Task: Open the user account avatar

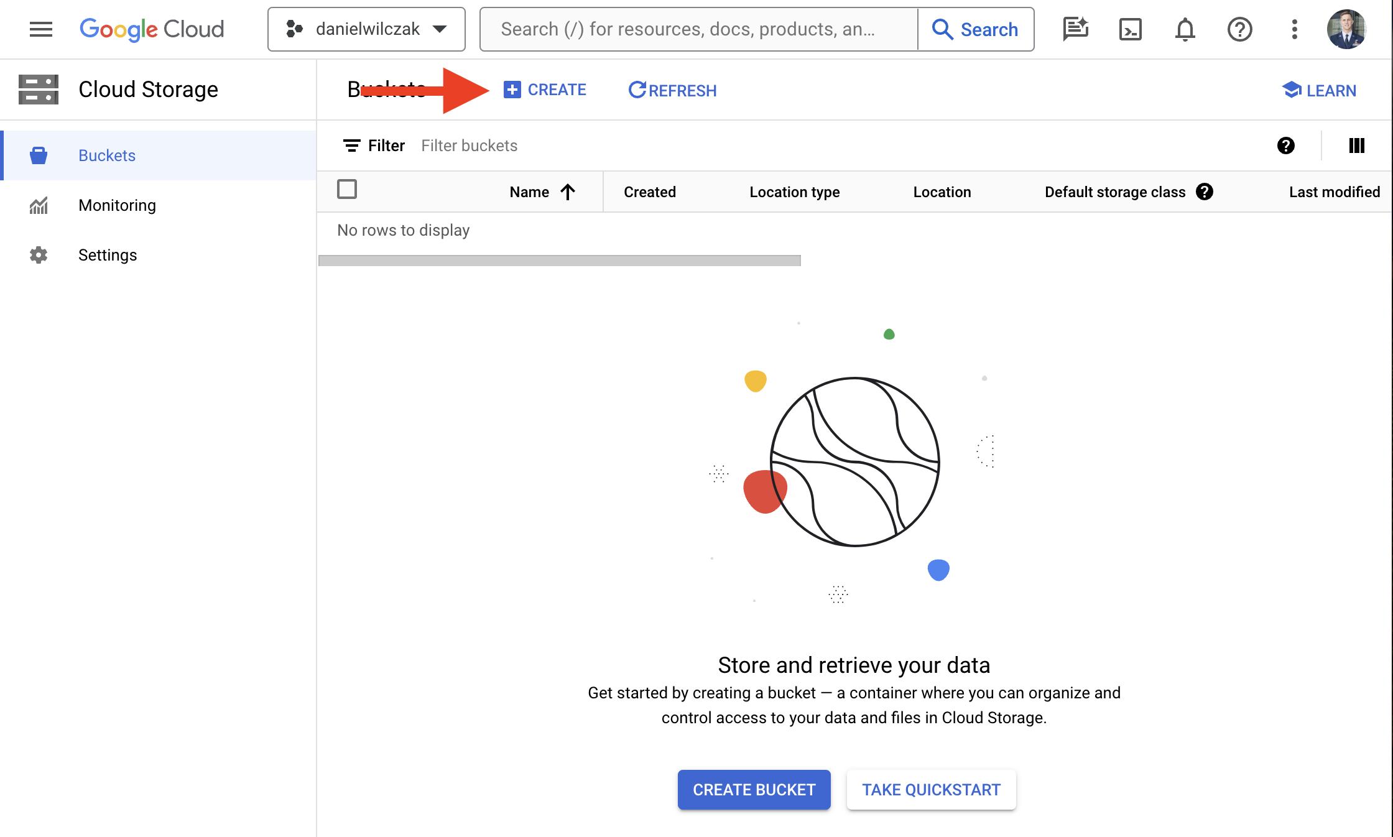Action: 1346,29
